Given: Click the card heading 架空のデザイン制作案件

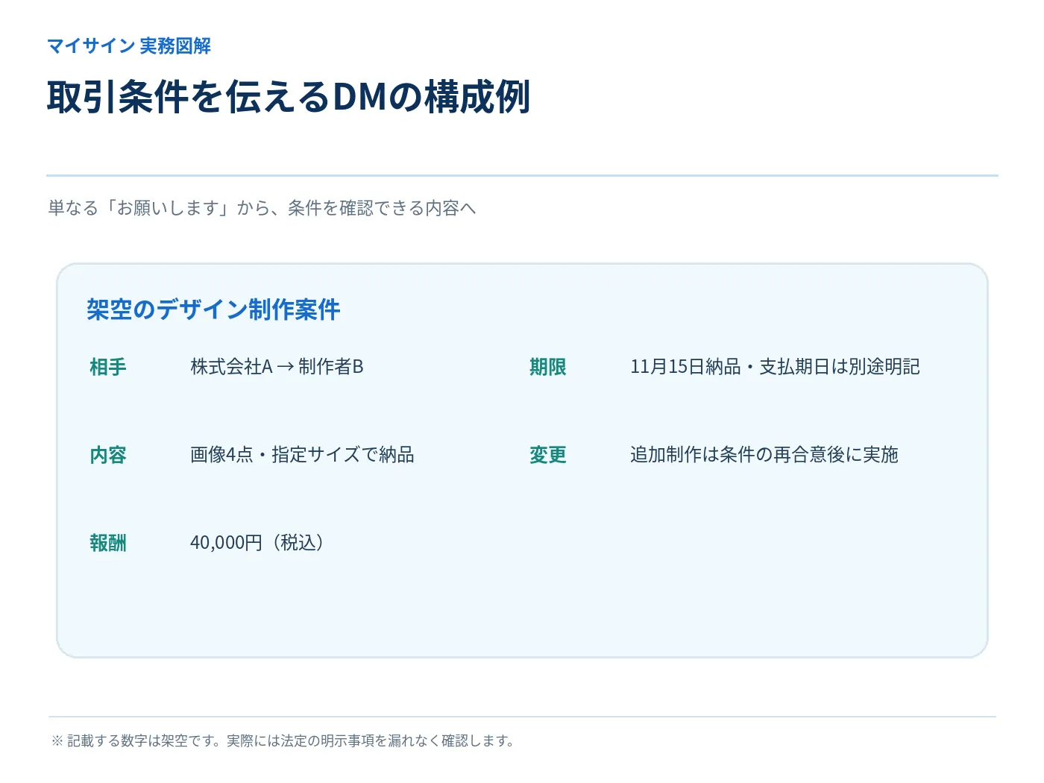Looking at the screenshot, I should 213,309.
